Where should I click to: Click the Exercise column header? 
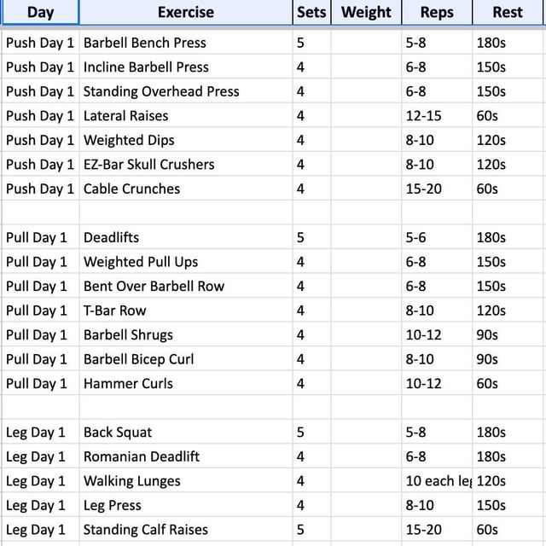pos(186,13)
